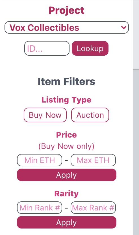The width and height of the screenshot is (139, 235).
Task: Click the Rarity section label
Action: [66, 193]
